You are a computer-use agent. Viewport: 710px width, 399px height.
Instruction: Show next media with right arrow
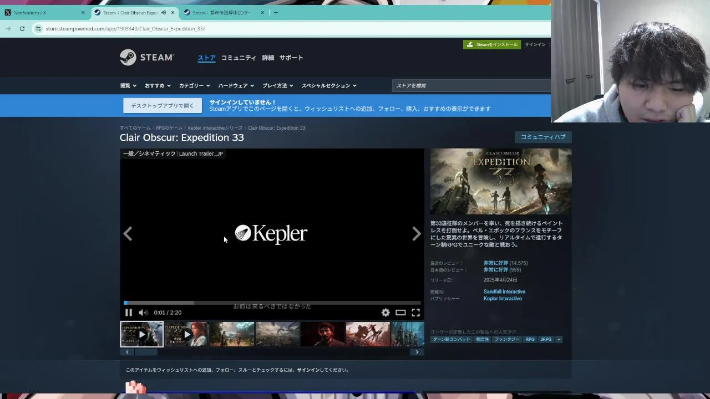(416, 234)
